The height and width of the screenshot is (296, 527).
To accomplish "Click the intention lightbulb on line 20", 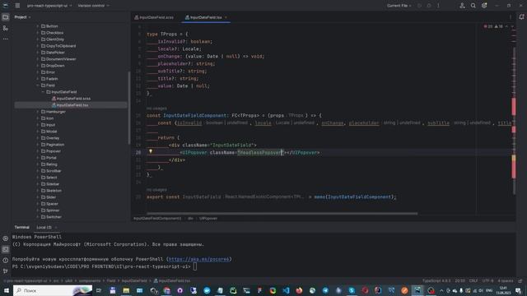I will (x=151, y=151).
